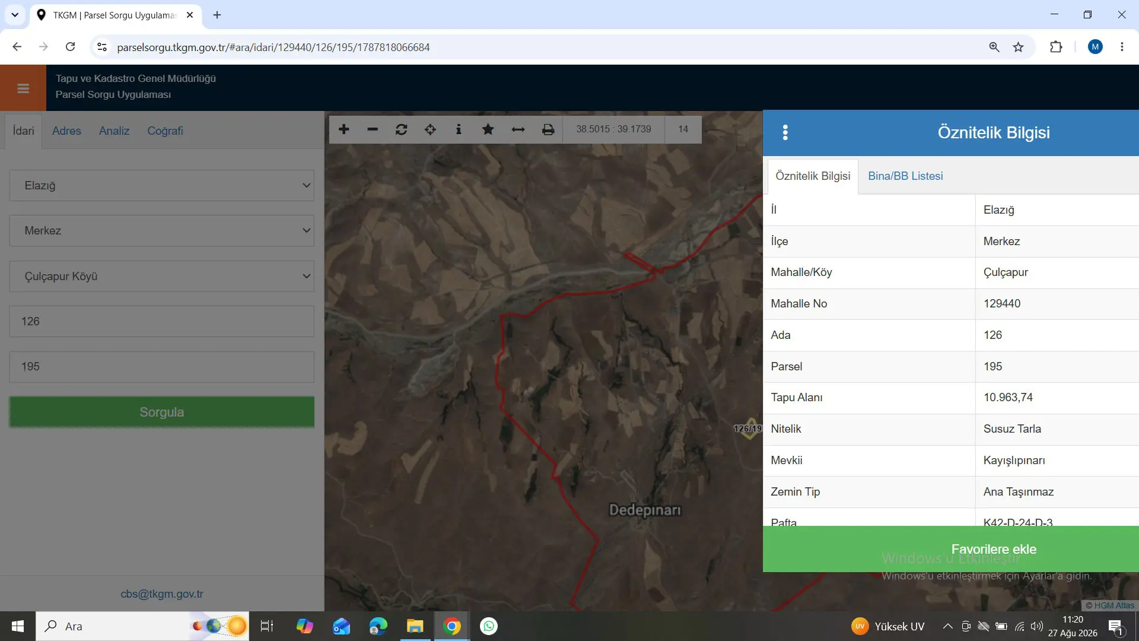Select the distance measure tool
Screen dimensions: 1139x641
tap(518, 129)
